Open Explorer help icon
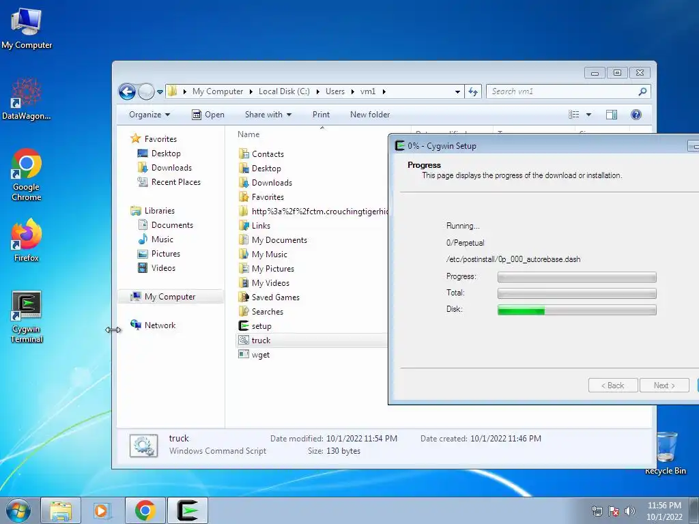 pyautogui.click(x=636, y=115)
